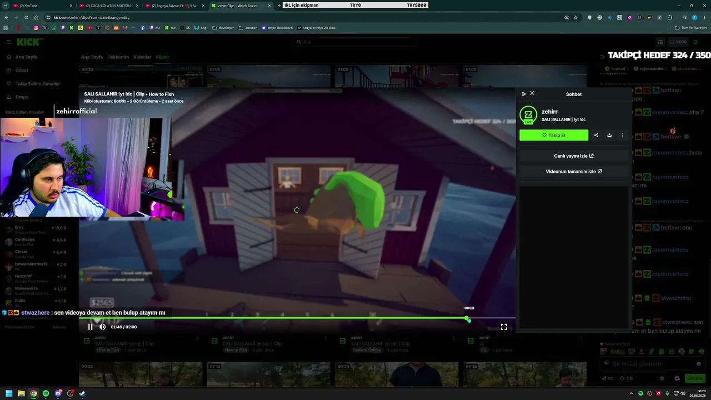Screen dimensions: 711x400
Task: Open chat settings gear icon
Action: tap(662, 378)
